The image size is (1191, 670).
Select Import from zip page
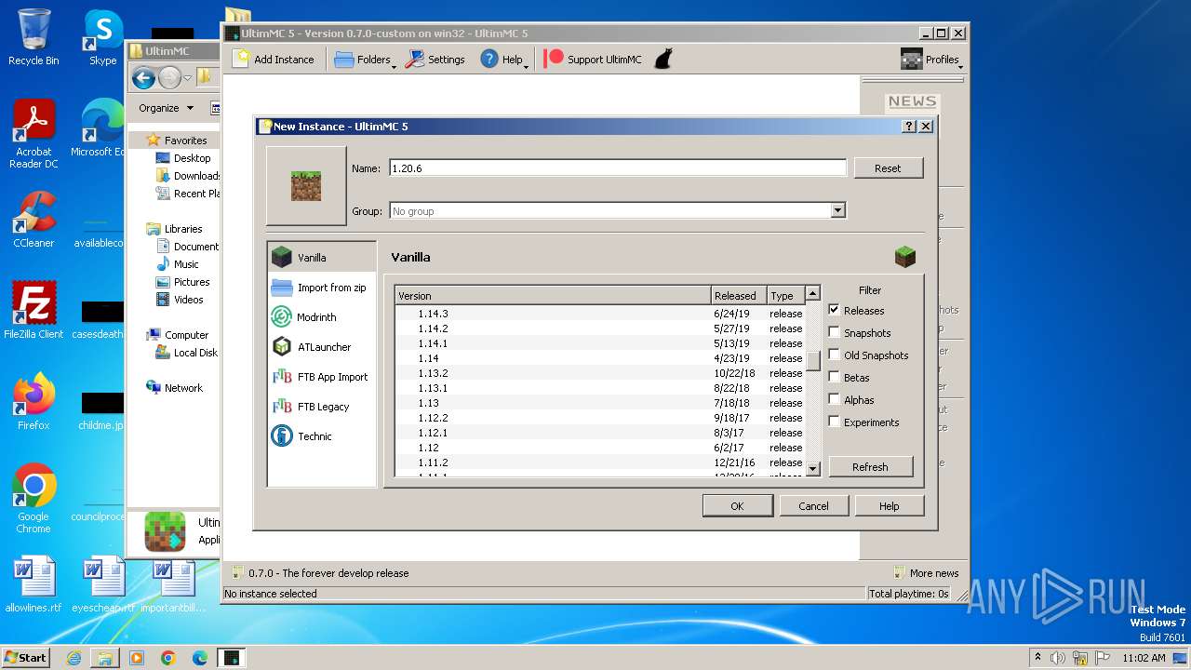[x=322, y=288]
